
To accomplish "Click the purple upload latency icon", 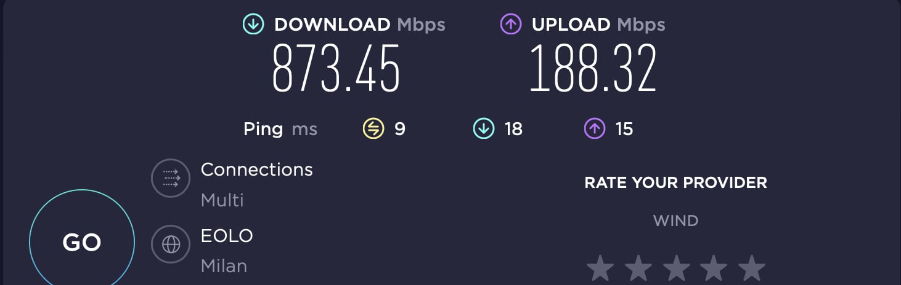I will coord(595,129).
